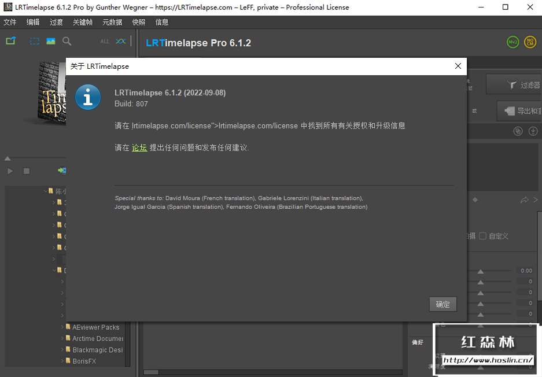Screen dimensions: 542x377
Task: Click the funnel 过滤器 filter button
Action: (514, 84)
